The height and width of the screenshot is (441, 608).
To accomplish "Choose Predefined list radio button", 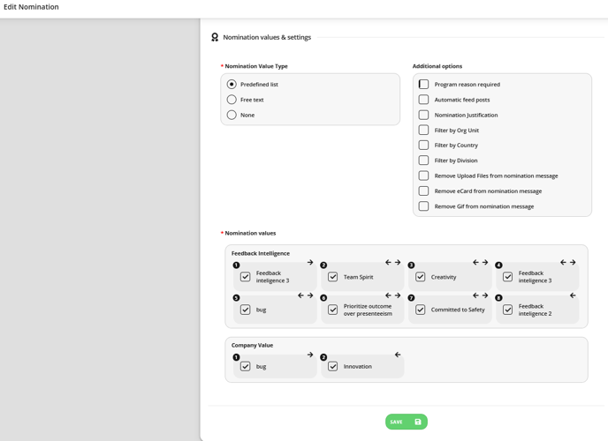I will point(232,85).
